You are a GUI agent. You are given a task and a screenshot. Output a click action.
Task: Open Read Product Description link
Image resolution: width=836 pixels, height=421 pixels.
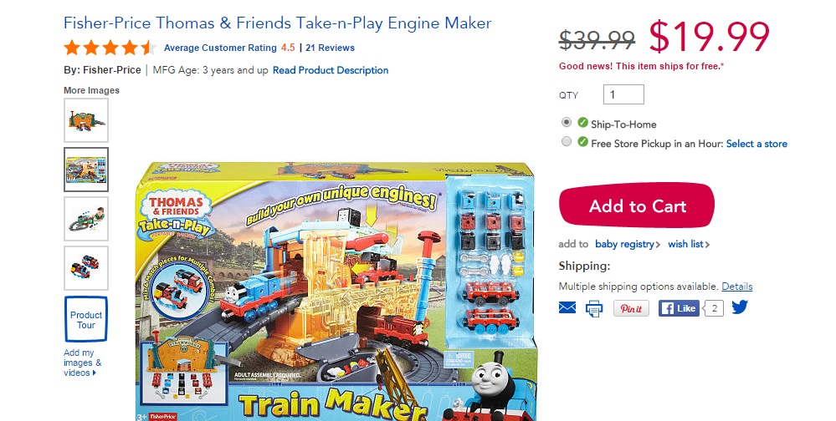(331, 70)
